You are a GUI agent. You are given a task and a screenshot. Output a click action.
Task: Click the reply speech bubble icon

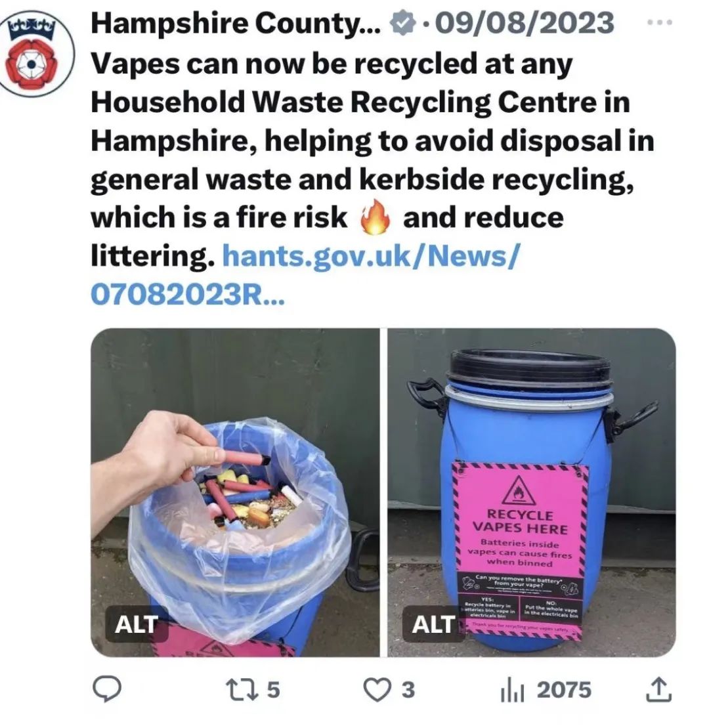(x=108, y=689)
